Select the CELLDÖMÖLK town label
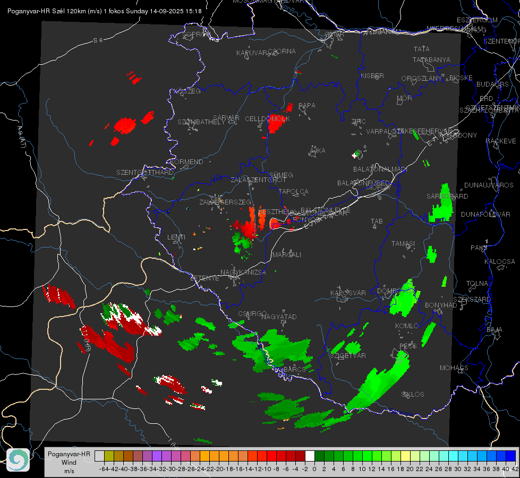This screenshot has height=478, width=520. (268, 119)
